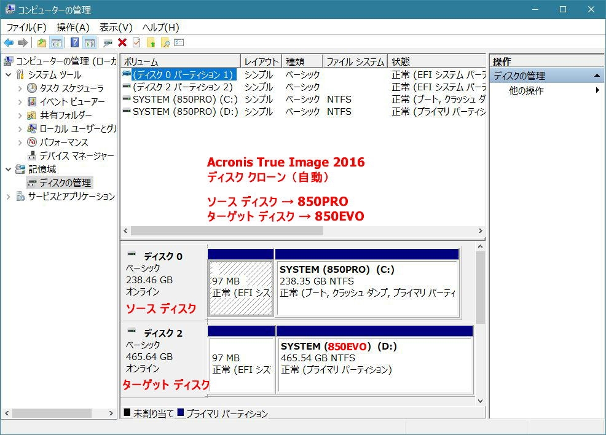Screen dimensions: 606x435
Task: Sort by the ファイル システム column header
Action: tap(355, 61)
